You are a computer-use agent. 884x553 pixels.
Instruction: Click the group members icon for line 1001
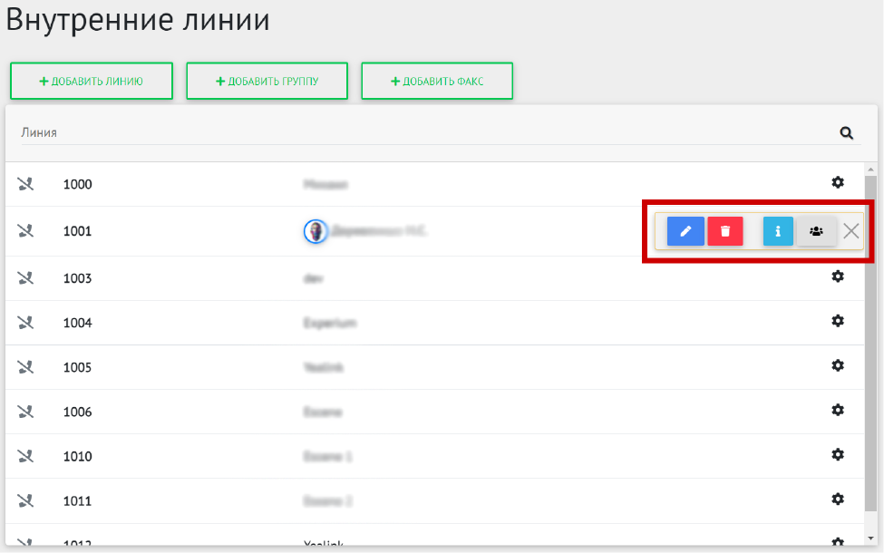pyautogui.click(x=816, y=231)
